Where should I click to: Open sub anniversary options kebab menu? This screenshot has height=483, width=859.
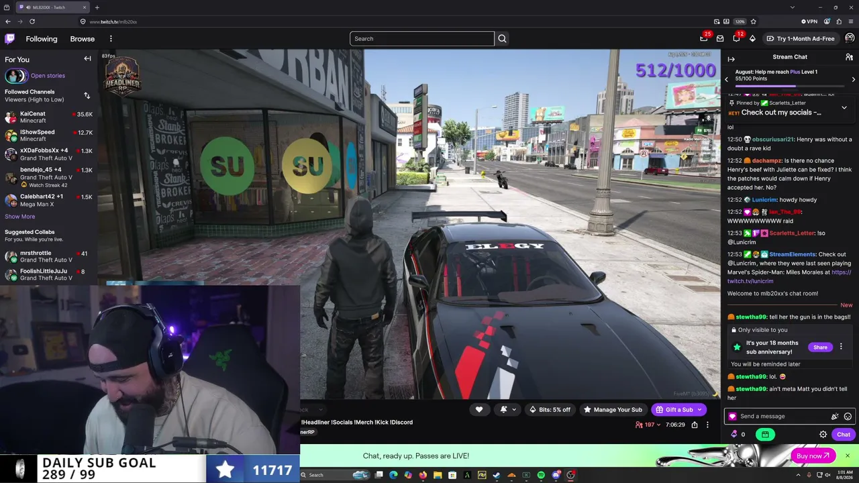(x=841, y=347)
